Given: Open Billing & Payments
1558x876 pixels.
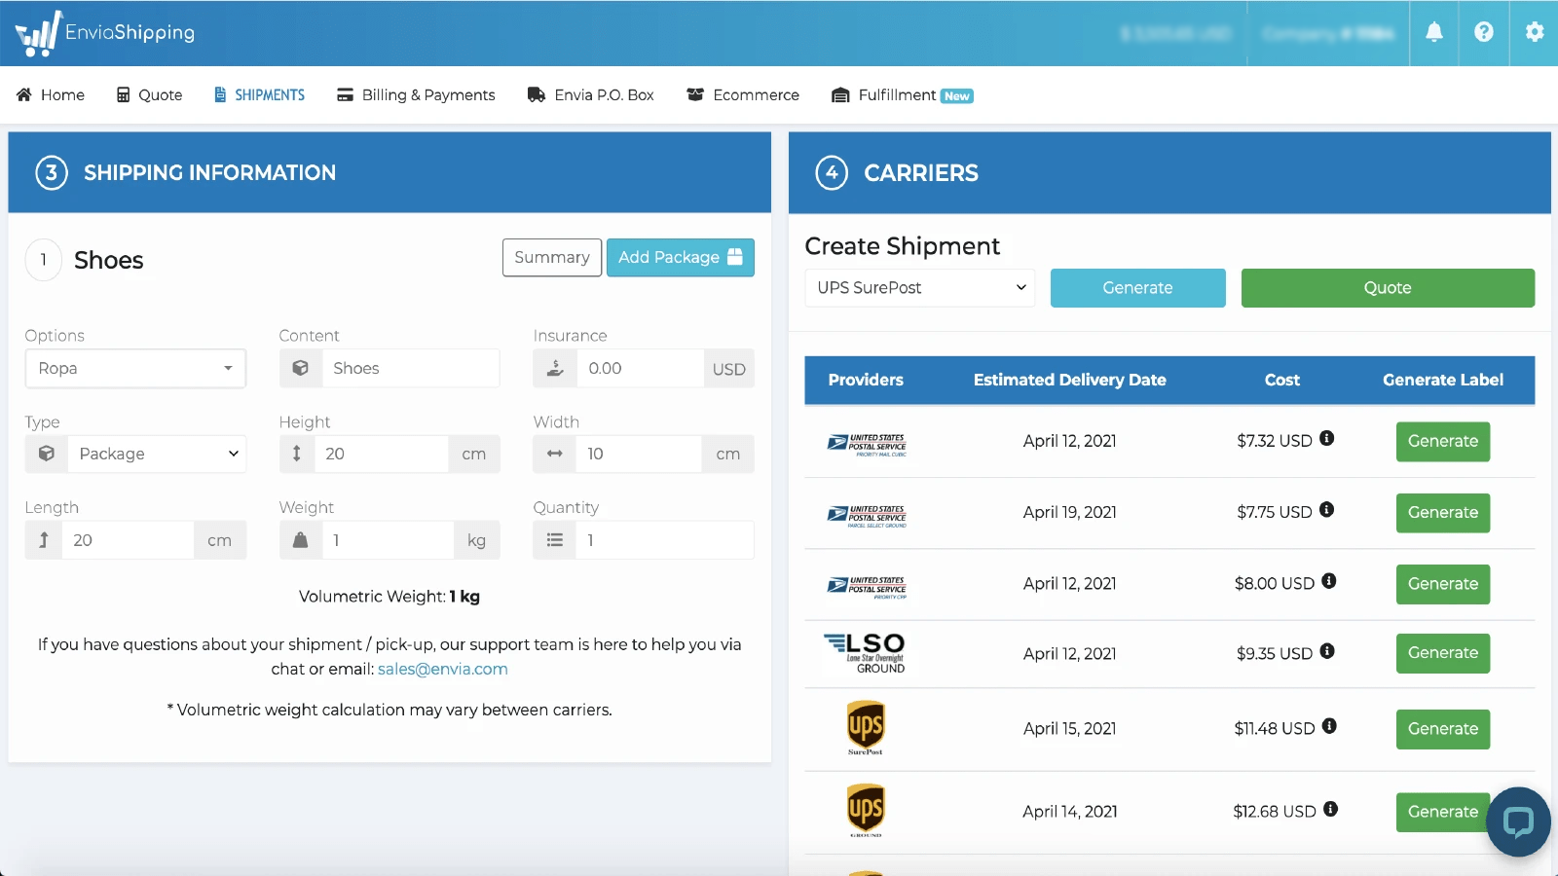Looking at the screenshot, I should point(416,94).
